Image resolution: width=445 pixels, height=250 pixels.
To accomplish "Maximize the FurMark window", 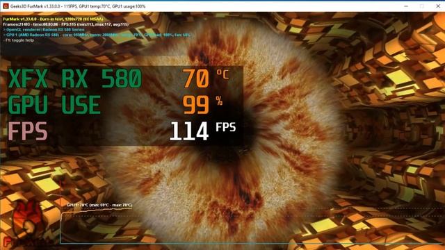I will 422,6.
